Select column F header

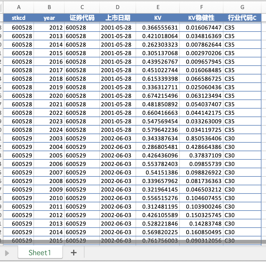[x=202, y=7]
